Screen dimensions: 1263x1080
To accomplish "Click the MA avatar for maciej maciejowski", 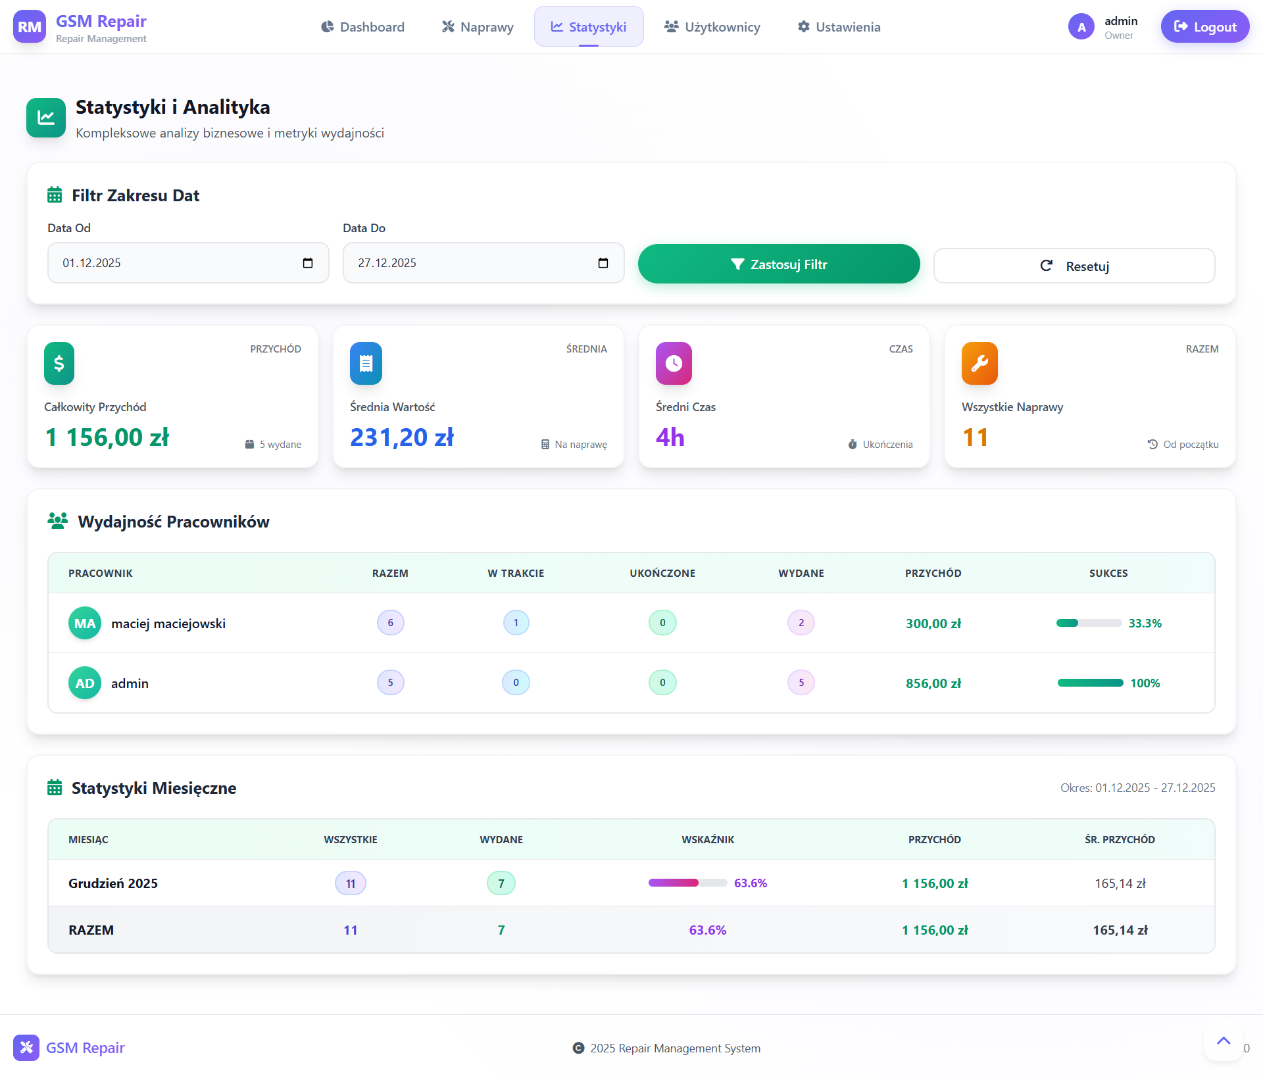I will [x=85, y=623].
